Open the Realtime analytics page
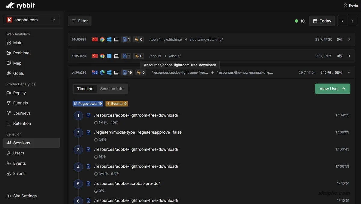Viewport: 361px width, 204px height. point(21,53)
